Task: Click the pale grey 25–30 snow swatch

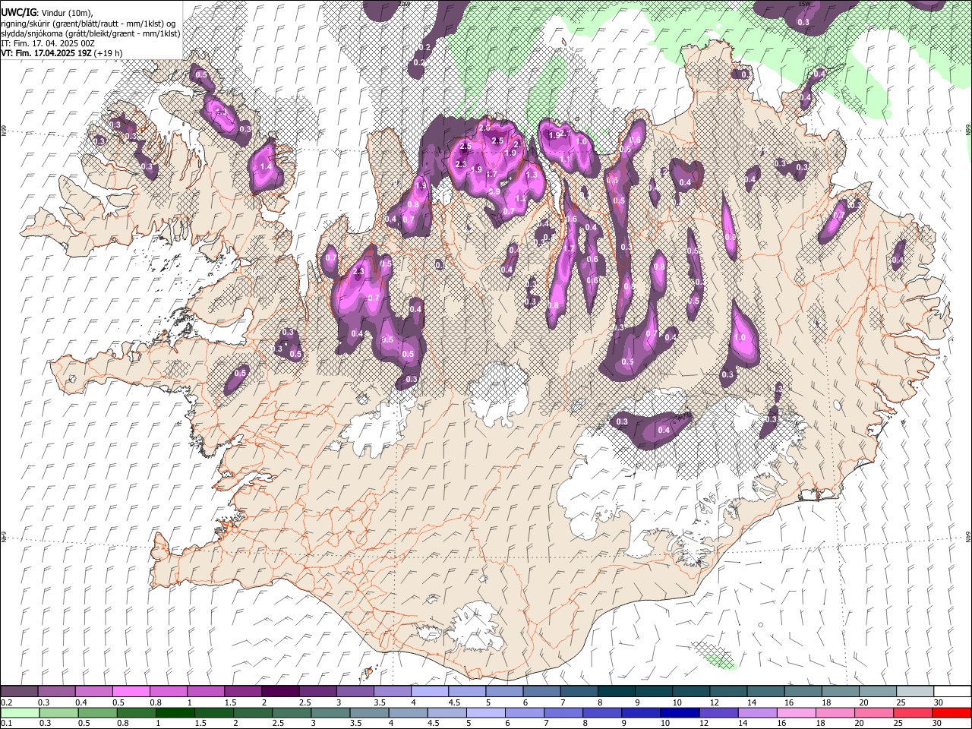Action: coord(915,692)
